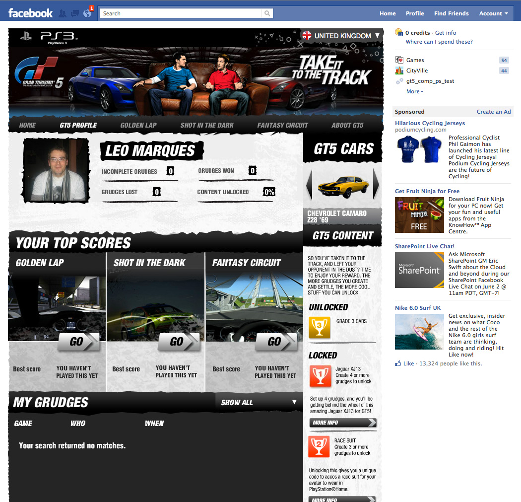The height and width of the screenshot is (502, 521).
Task: Open Hilarious Cycling Jerseys ad title
Action: 430,123
